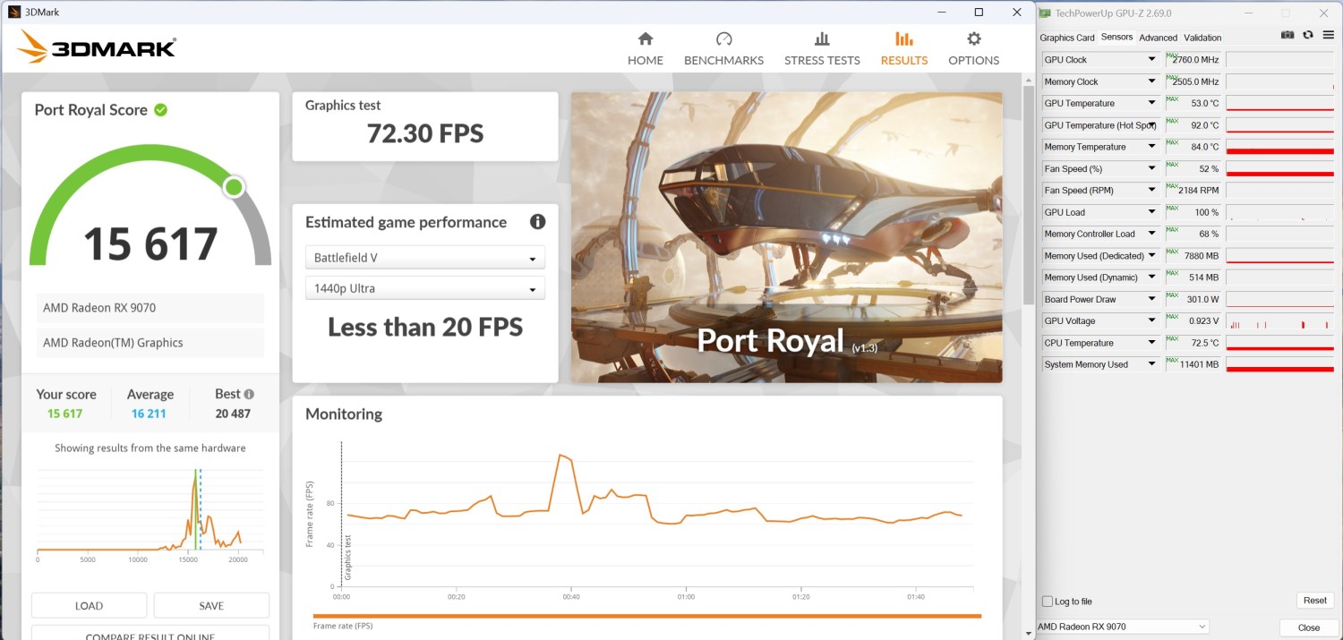Screen dimensions: 1343x640
Task: Click the Your score value 15 617
Action: pyautogui.click(x=64, y=414)
